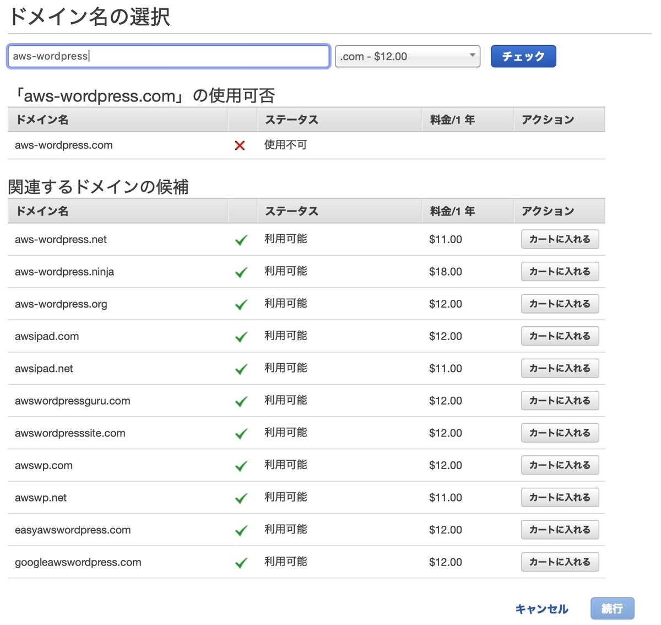Viewport: 661px width, 625px height.
Task: Click the $11.00 price for awsipad.net
Action: point(446,368)
